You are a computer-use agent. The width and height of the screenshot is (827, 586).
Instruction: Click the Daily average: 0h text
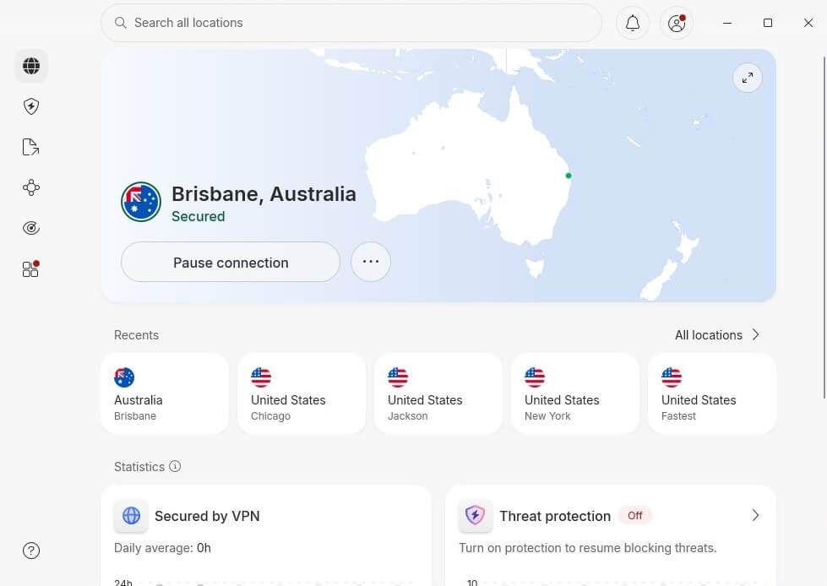[x=162, y=548]
